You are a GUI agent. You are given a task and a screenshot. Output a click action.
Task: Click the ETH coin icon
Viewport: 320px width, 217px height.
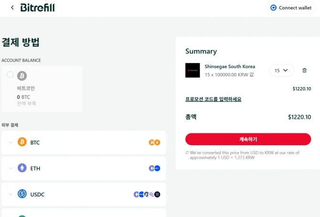[22, 168]
